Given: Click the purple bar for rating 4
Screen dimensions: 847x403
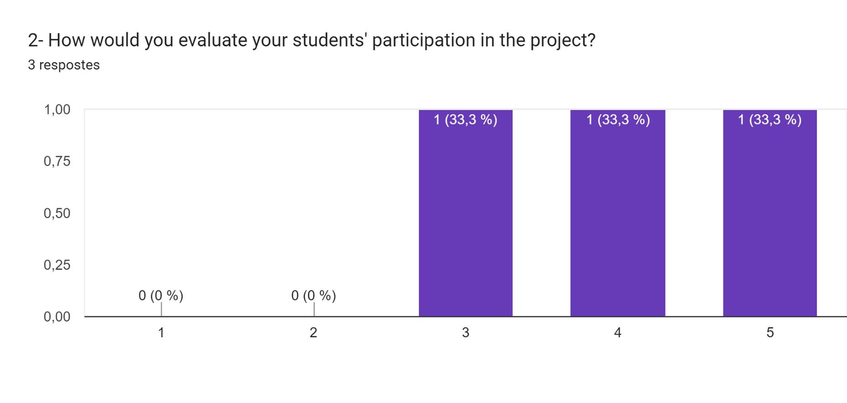Looking at the screenshot, I should [x=617, y=219].
